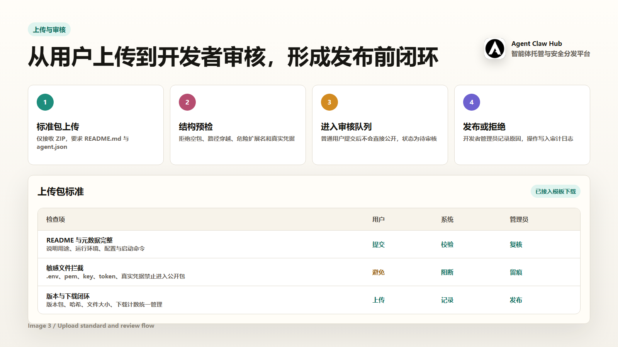Click the pink step 2 circle
Viewport: 618px width, 347px height.
point(187,102)
